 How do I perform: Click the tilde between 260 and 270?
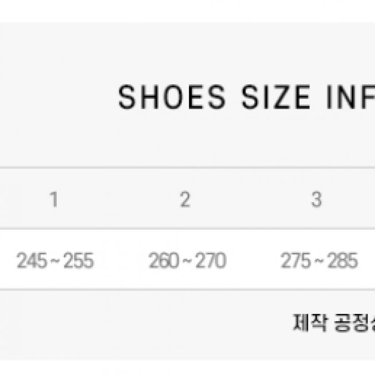[x=187, y=261]
